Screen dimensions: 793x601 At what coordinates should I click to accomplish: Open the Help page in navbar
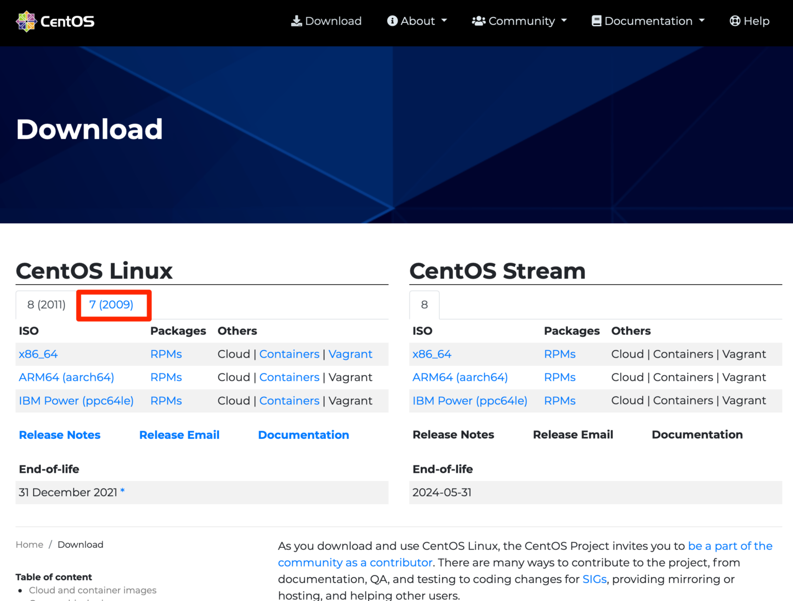point(750,21)
